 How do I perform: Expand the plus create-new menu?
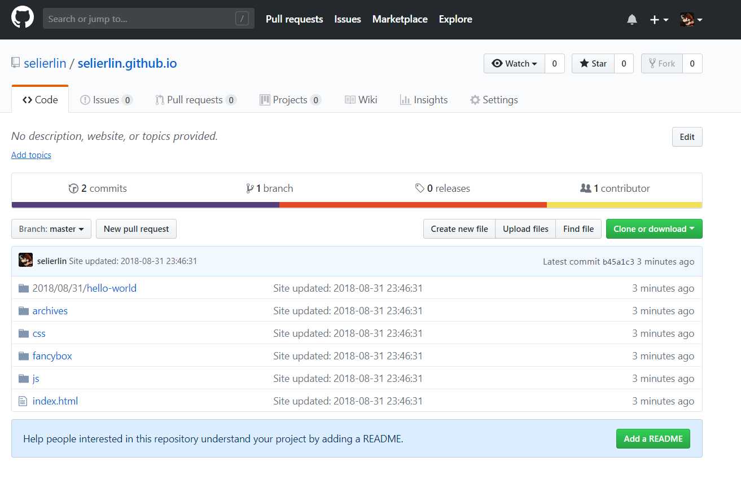(x=659, y=20)
